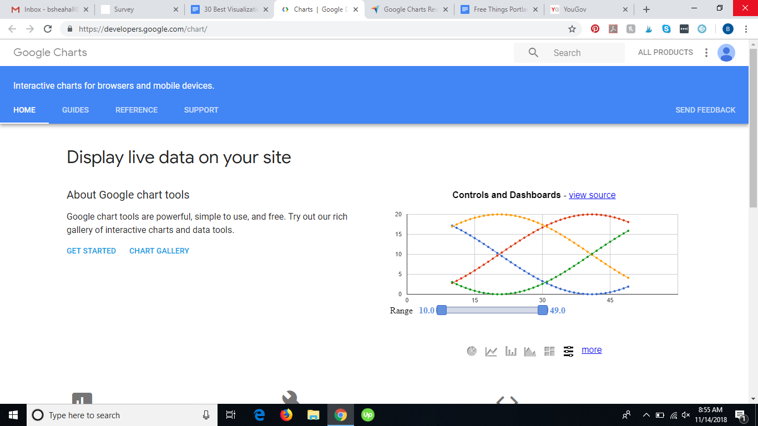
Task: Switch to the 30 Best Visualization tab
Action: 229,9
